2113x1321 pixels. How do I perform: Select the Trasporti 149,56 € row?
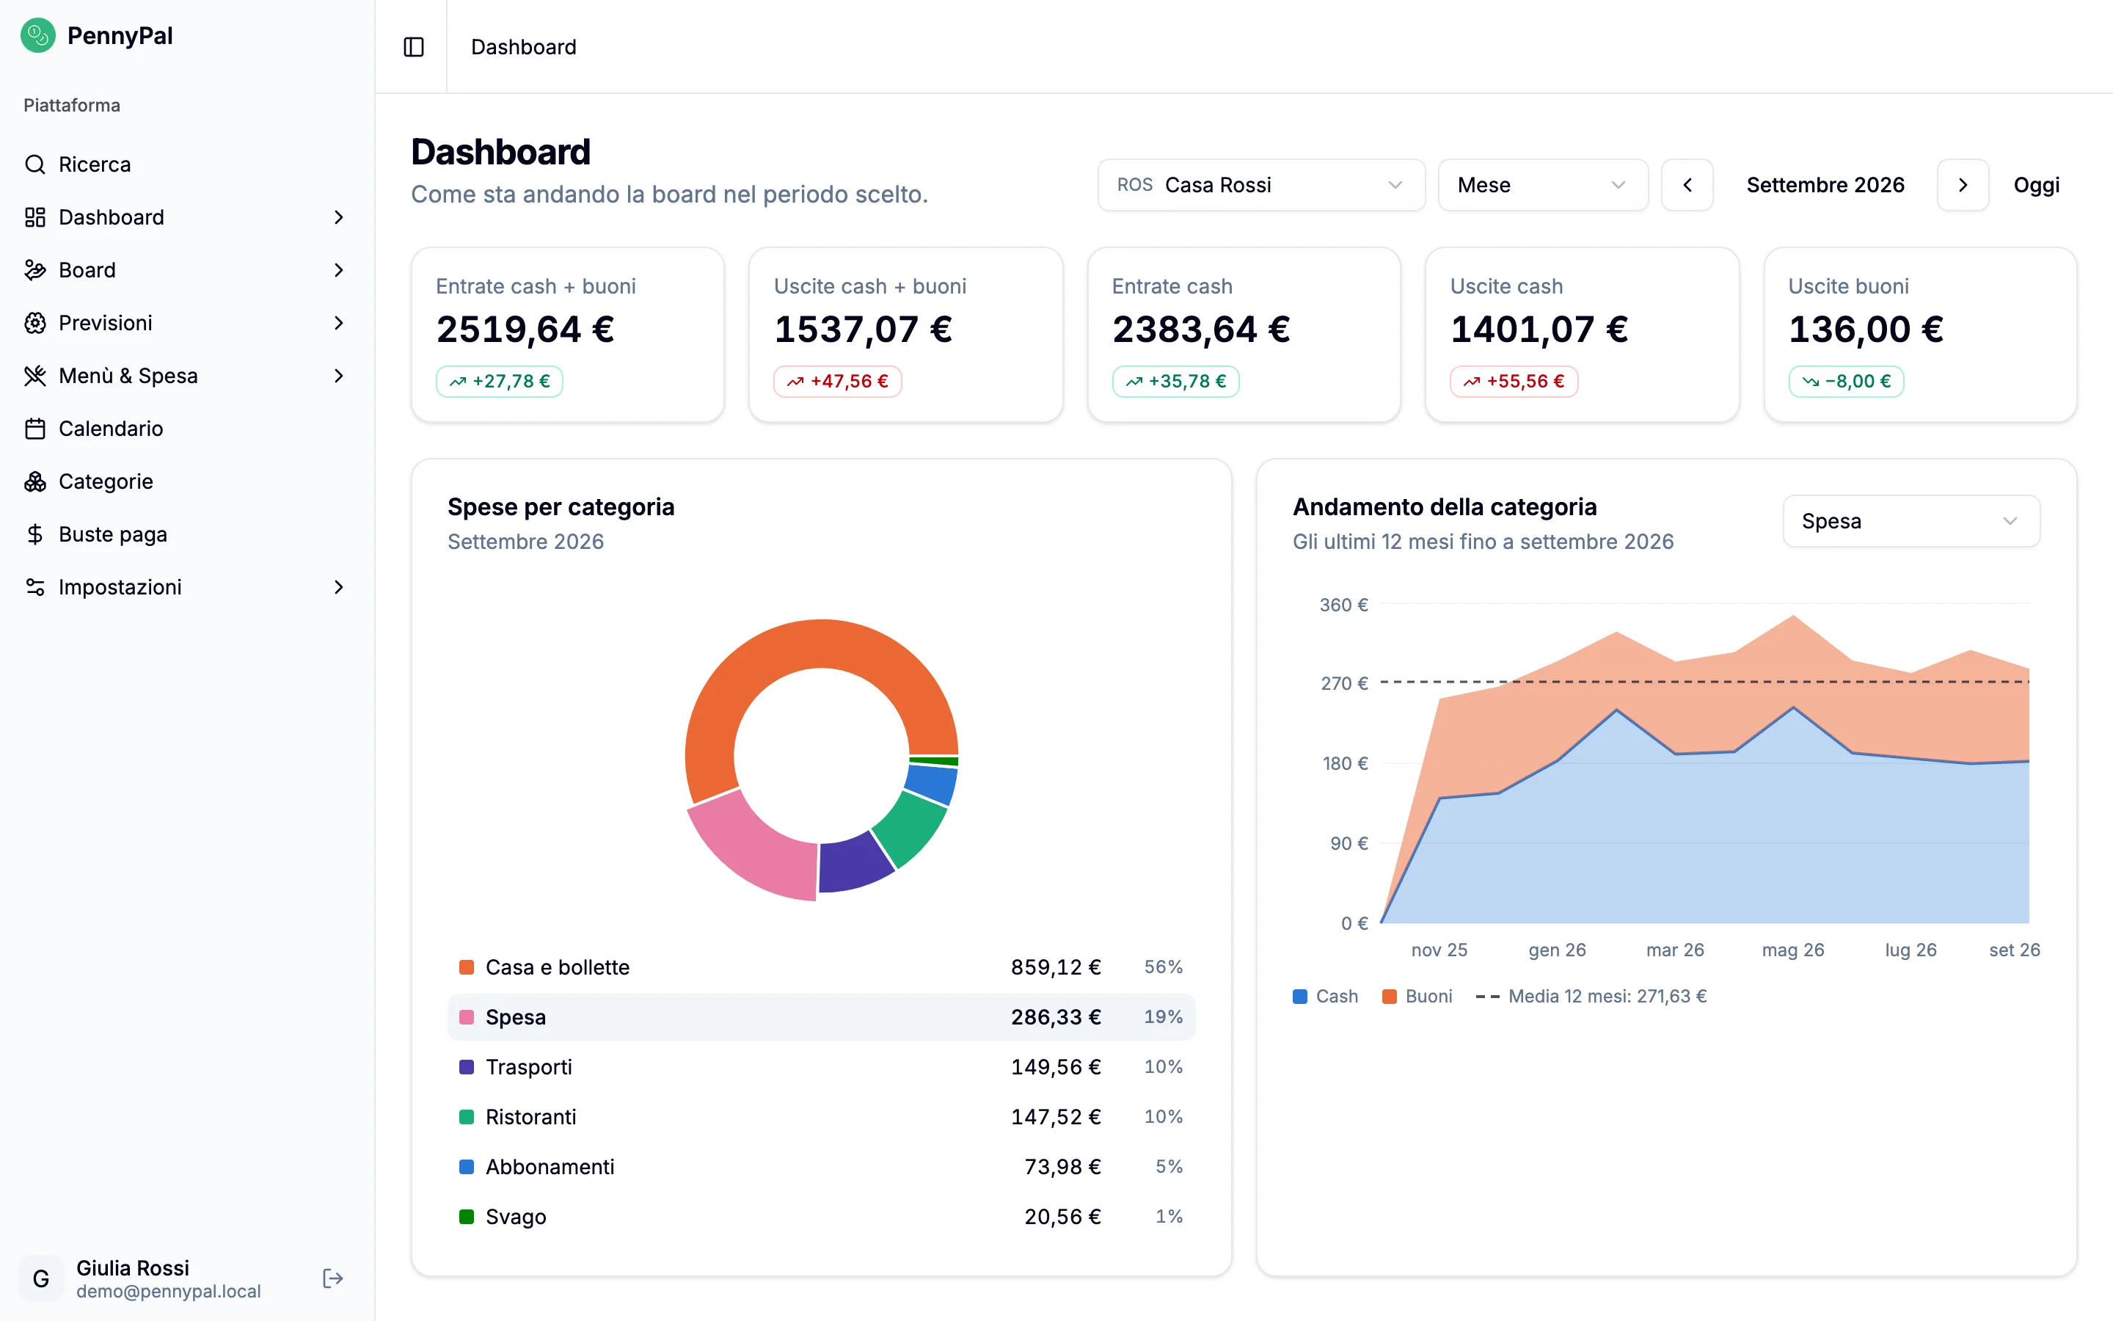(821, 1067)
